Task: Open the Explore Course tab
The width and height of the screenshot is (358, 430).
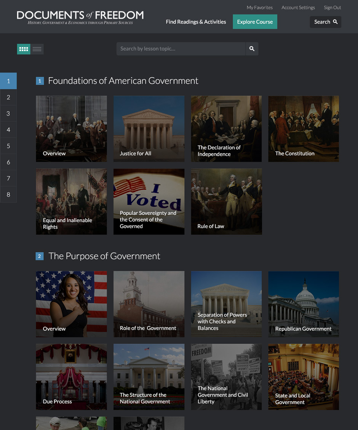Action: tap(255, 22)
